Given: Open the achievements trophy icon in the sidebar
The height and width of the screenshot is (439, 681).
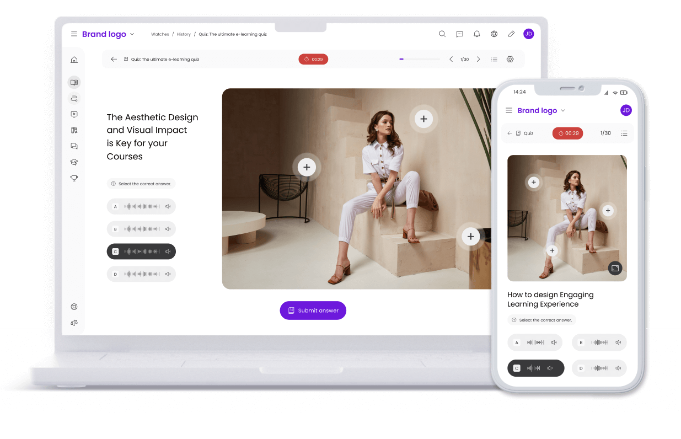Looking at the screenshot, I should 74,178.
